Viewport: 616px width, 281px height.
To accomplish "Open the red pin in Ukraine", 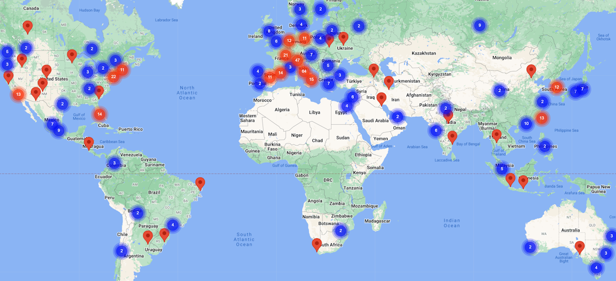I will 343,38.
